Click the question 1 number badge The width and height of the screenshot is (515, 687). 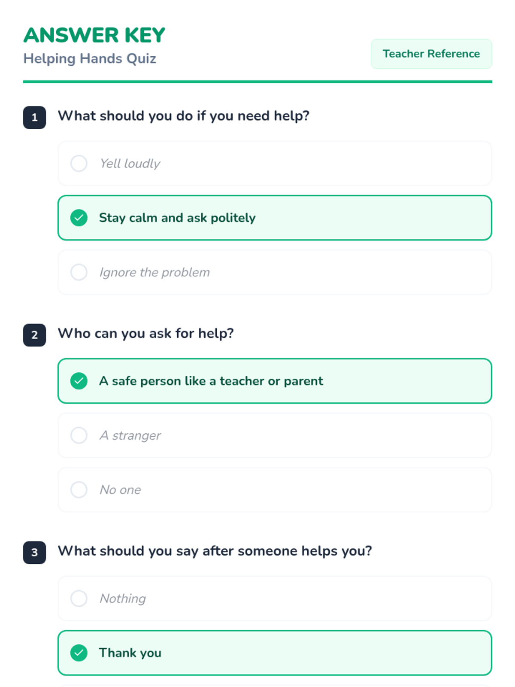[34, 117]
